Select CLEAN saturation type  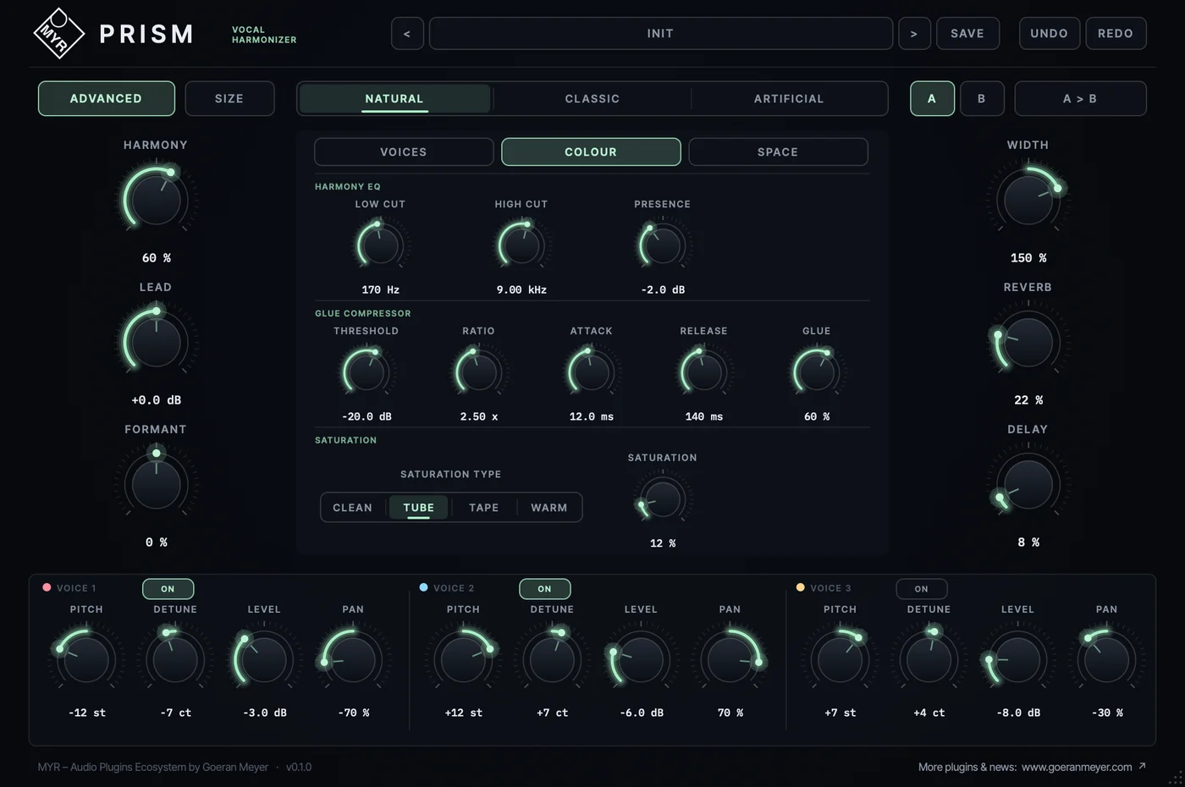tap(353, 508)
